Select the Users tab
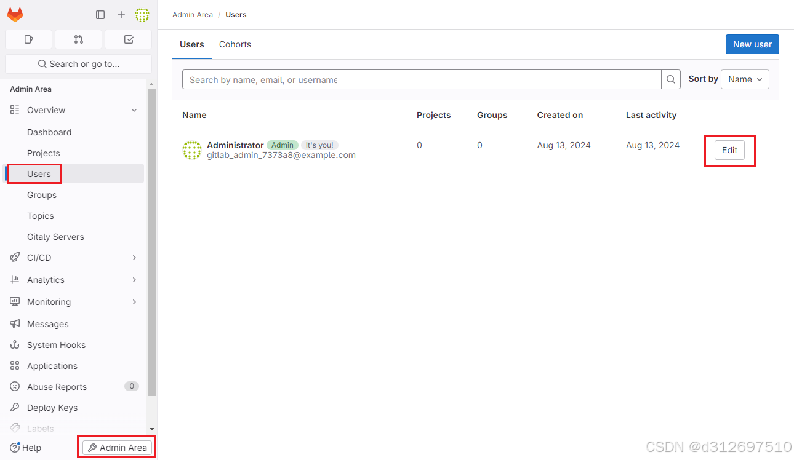The height and width of the screenshot is (460, 794). pos(192,44)
